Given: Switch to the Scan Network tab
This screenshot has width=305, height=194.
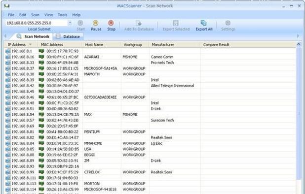Looking at the screenshot, I should pos(33,36).
